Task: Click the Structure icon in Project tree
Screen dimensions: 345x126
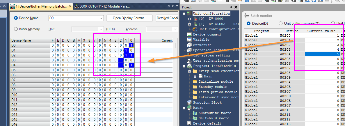Action: coord(189,45)
